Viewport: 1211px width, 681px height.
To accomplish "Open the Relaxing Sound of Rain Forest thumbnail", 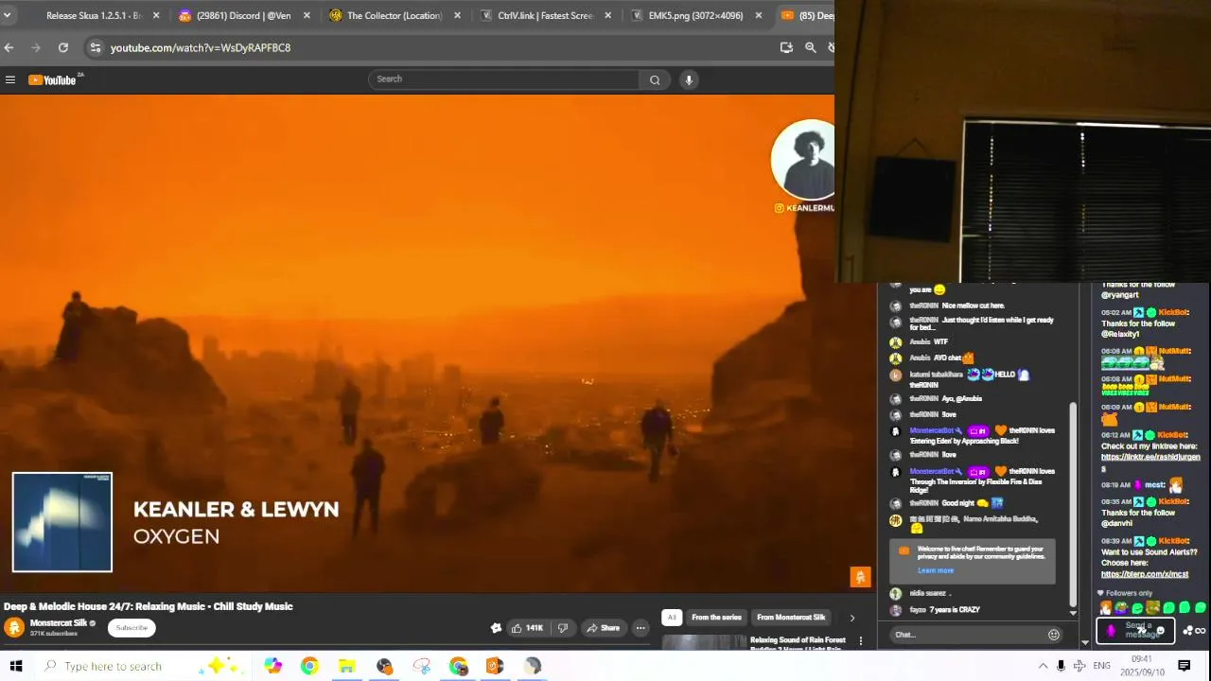I will (704, 642).
